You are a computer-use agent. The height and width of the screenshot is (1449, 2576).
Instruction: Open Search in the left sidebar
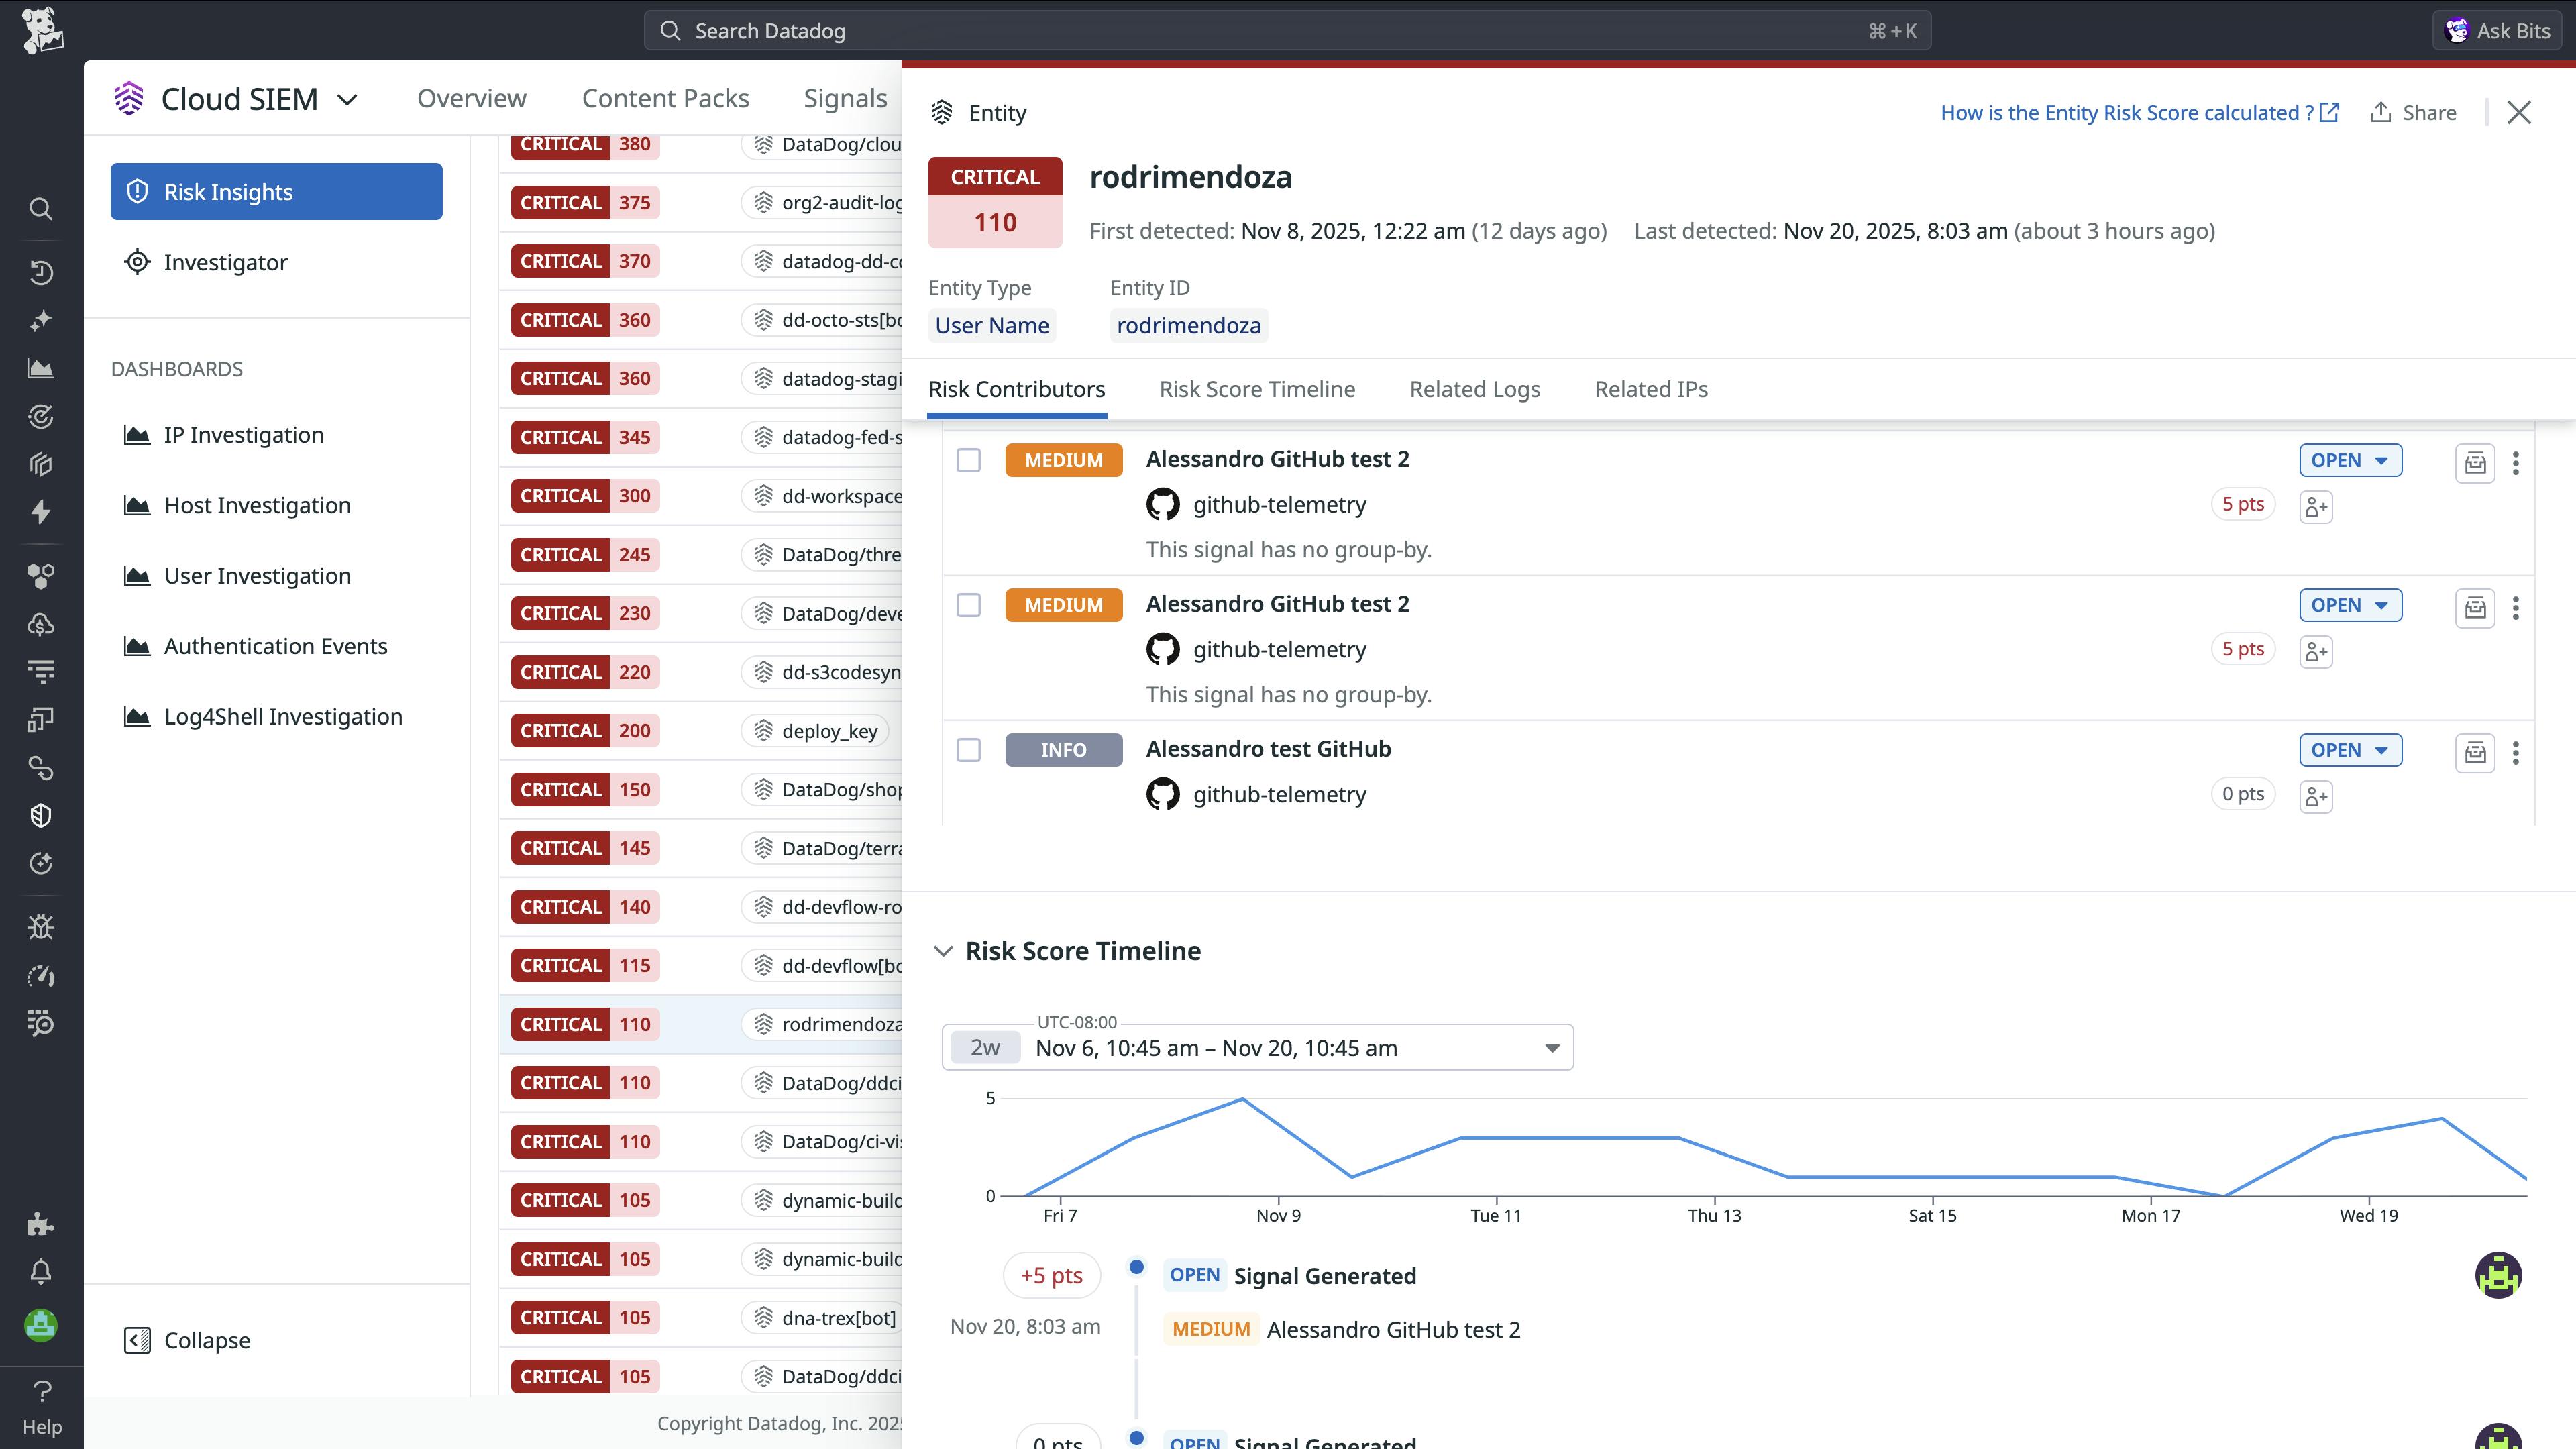(x=41, y=209)
